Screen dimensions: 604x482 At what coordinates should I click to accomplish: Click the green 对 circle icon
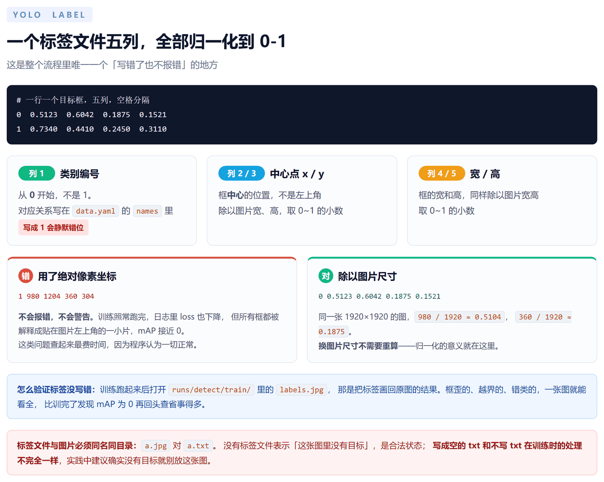326,276
